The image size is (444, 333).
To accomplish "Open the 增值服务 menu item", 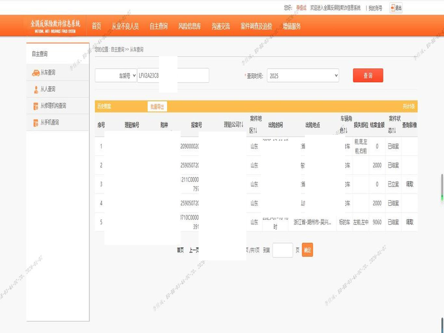I will pyautogui.click(x=292, y=26).
